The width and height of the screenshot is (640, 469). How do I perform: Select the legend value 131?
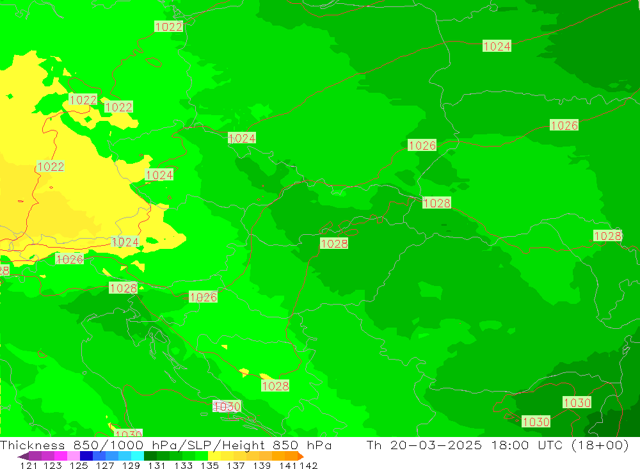[x=157, y=465]
